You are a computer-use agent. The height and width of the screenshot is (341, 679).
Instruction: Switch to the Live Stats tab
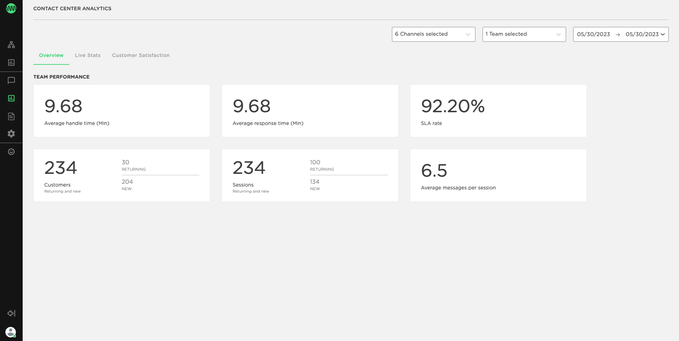click(88, 55)
